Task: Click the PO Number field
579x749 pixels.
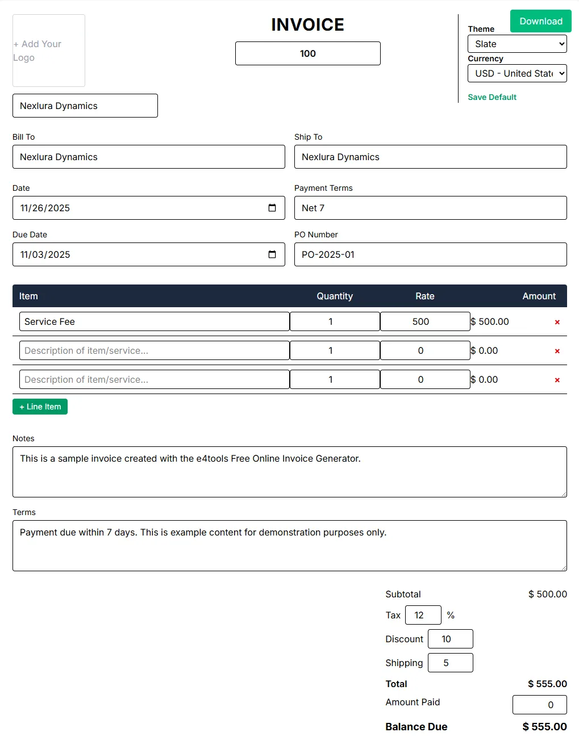Action: [430, 254]
